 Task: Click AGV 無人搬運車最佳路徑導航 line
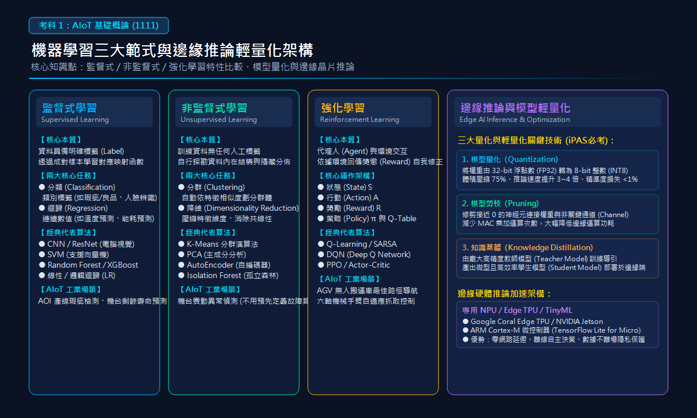(367, 290)
